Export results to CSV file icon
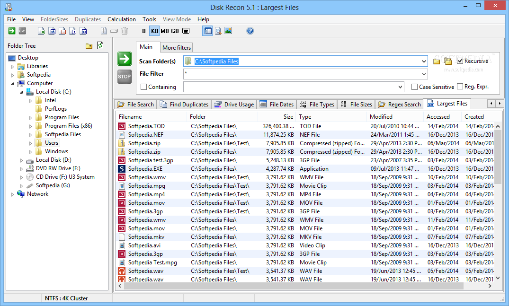Image resolution: width=509 pixels, height=306 pixels. click(73, 31)
